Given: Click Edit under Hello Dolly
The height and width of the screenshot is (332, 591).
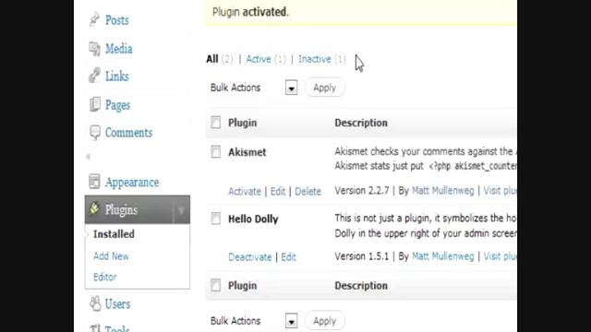Looking at the screenshot, I should (288, 257).
